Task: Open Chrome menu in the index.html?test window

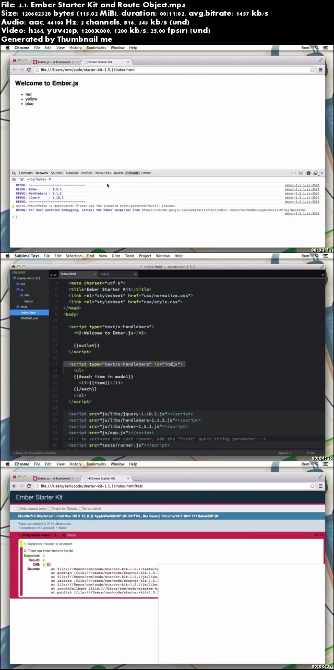Action: click(319, 486)
